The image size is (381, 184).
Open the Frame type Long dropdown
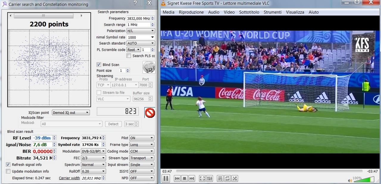pyautogui.click(x=142, y=145)
